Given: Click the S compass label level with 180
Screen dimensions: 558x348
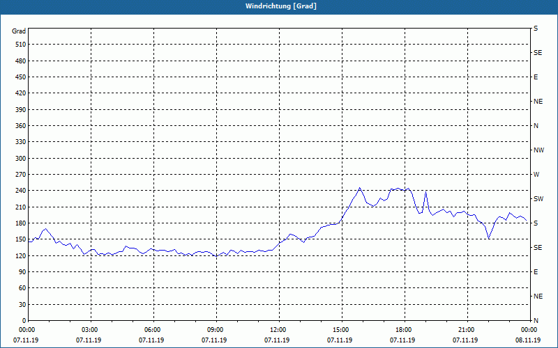Looking at the screenshot, I should [536, 223].
